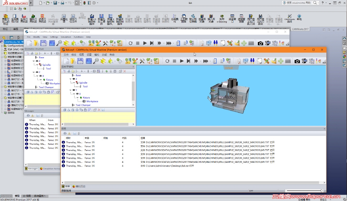Click hammer and wrench settings icon, front window
Viewport: 347px width, 201px height.
(142, 61)
